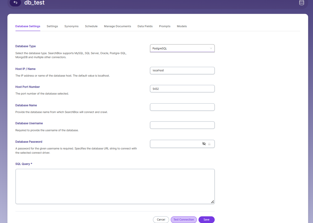Switch to the Prompts tab

click(x=165, y=26)
